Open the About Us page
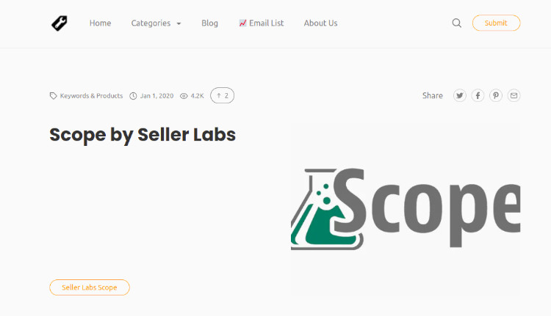This screenshot has height=316, width=551. [x=320, y=23]
